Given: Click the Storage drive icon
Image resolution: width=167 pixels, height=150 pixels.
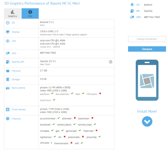Looking at the screenshot, I should pyautogui.click(x=8, y=79).
